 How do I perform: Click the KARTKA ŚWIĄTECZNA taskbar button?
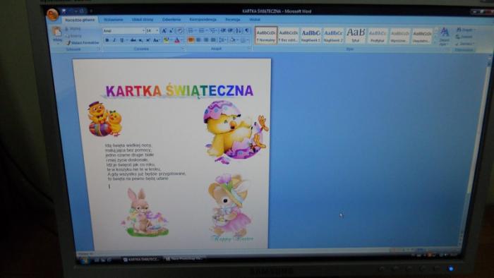pos(141,259)
